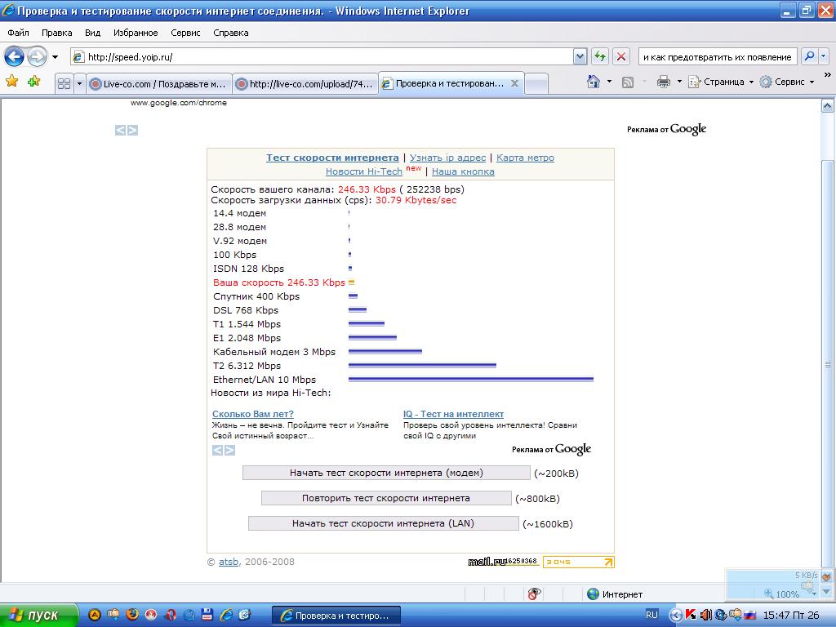Open the Quick Tabs grid view

click(x=64, y=83)
